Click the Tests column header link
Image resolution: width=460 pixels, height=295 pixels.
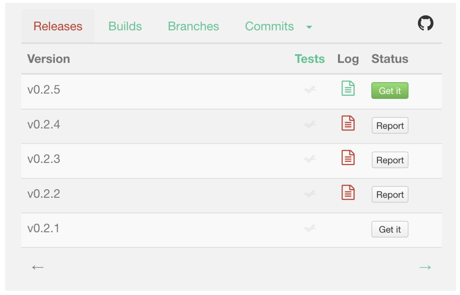(x=309, y=59)
